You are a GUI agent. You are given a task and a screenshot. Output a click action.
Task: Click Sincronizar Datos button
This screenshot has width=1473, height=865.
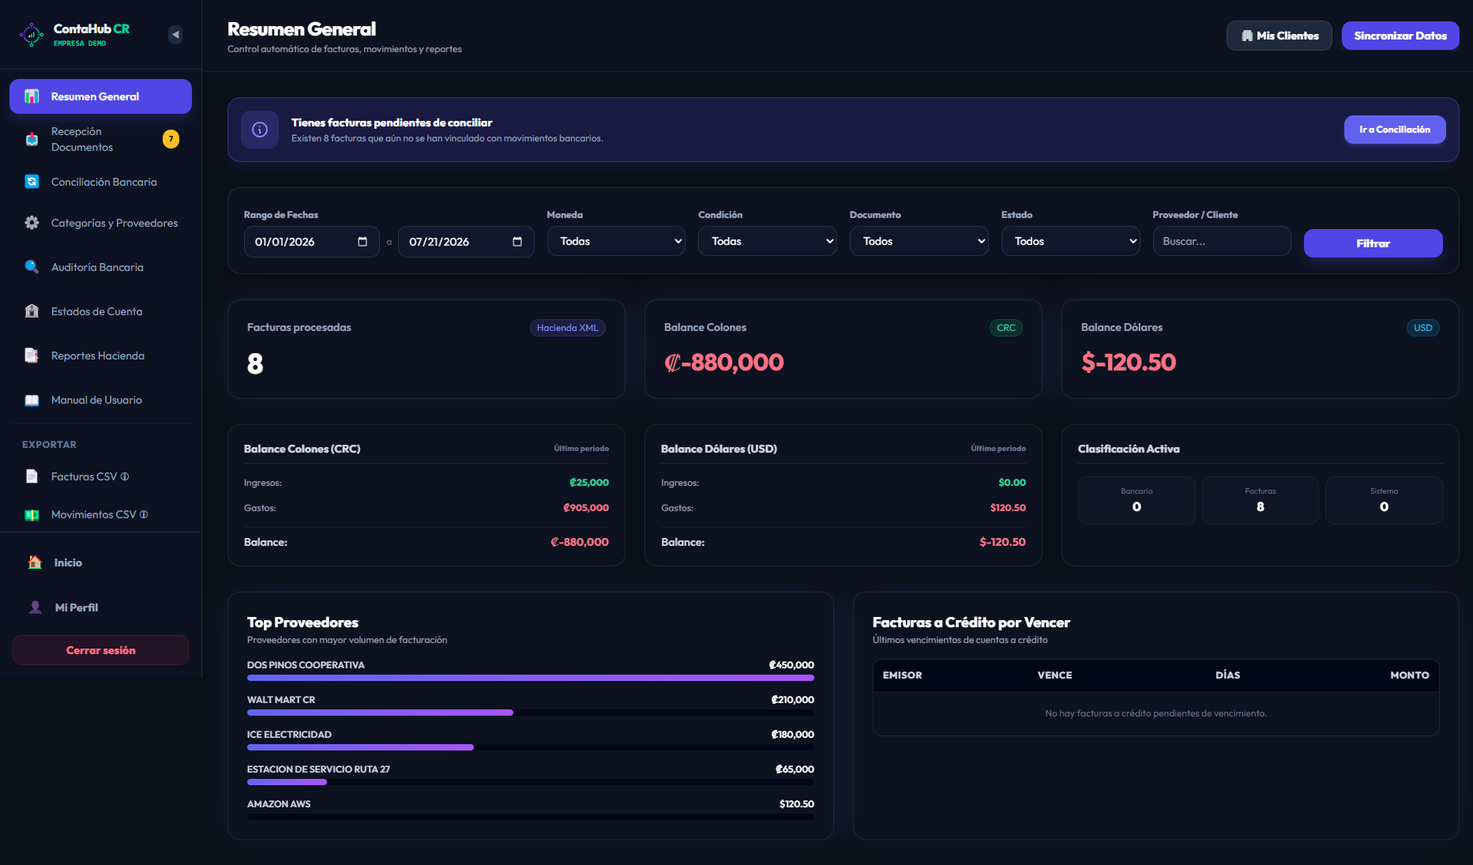click(x=1400, y=36)
